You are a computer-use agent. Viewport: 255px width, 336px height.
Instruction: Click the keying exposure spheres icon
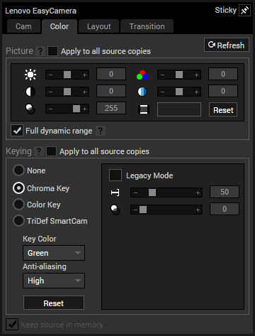115,210
